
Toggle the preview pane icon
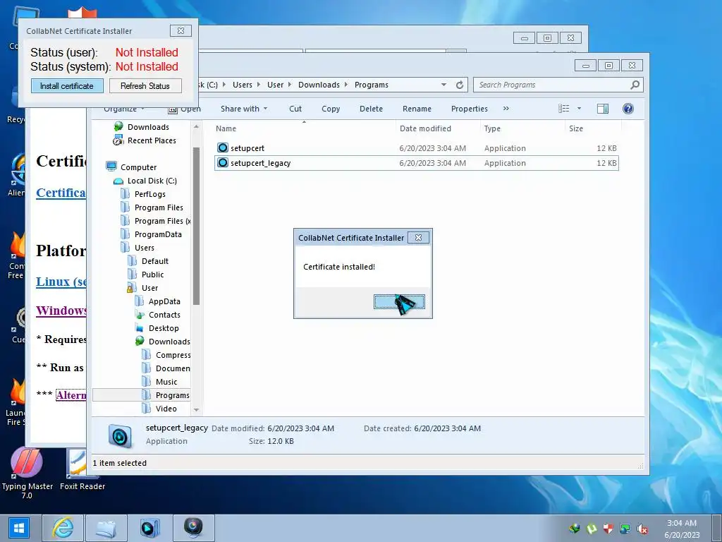602,109
